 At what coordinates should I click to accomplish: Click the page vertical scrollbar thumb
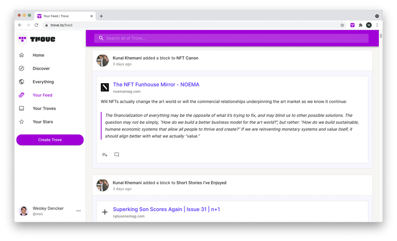tap(381, 36)
